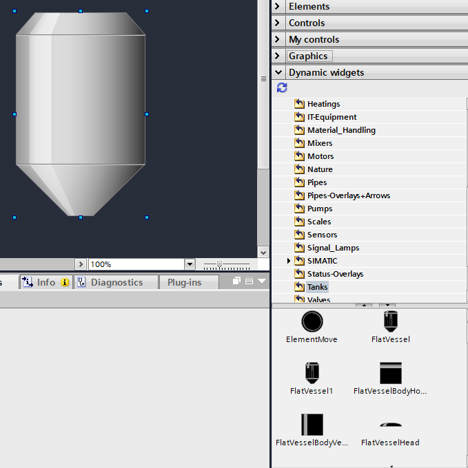Expand the SIMATIC tree folder
Viewport: 468px width, 468px height.
[289, 261]
